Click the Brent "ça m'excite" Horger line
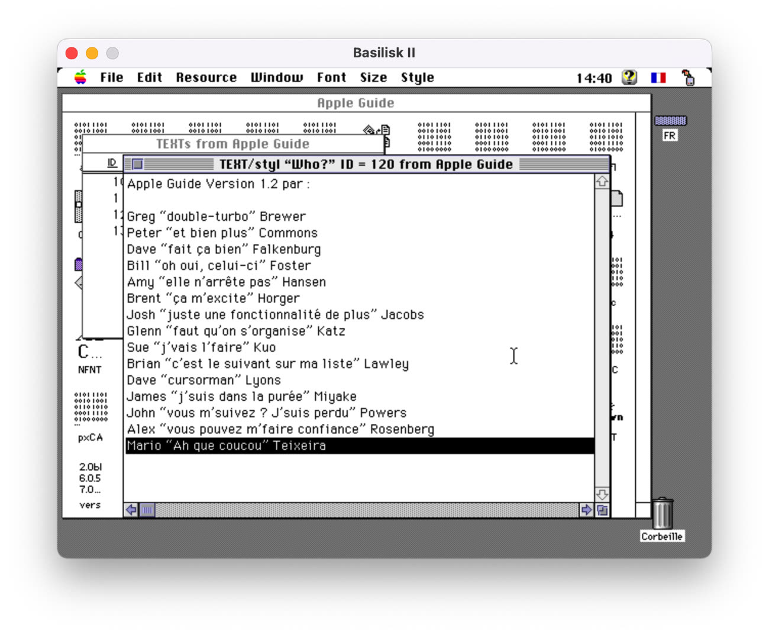Viewport: 769px width, 634px height. tap(213, 298)
